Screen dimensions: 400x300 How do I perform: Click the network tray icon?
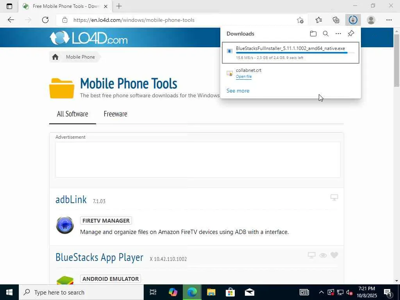[x=340, y=292]
